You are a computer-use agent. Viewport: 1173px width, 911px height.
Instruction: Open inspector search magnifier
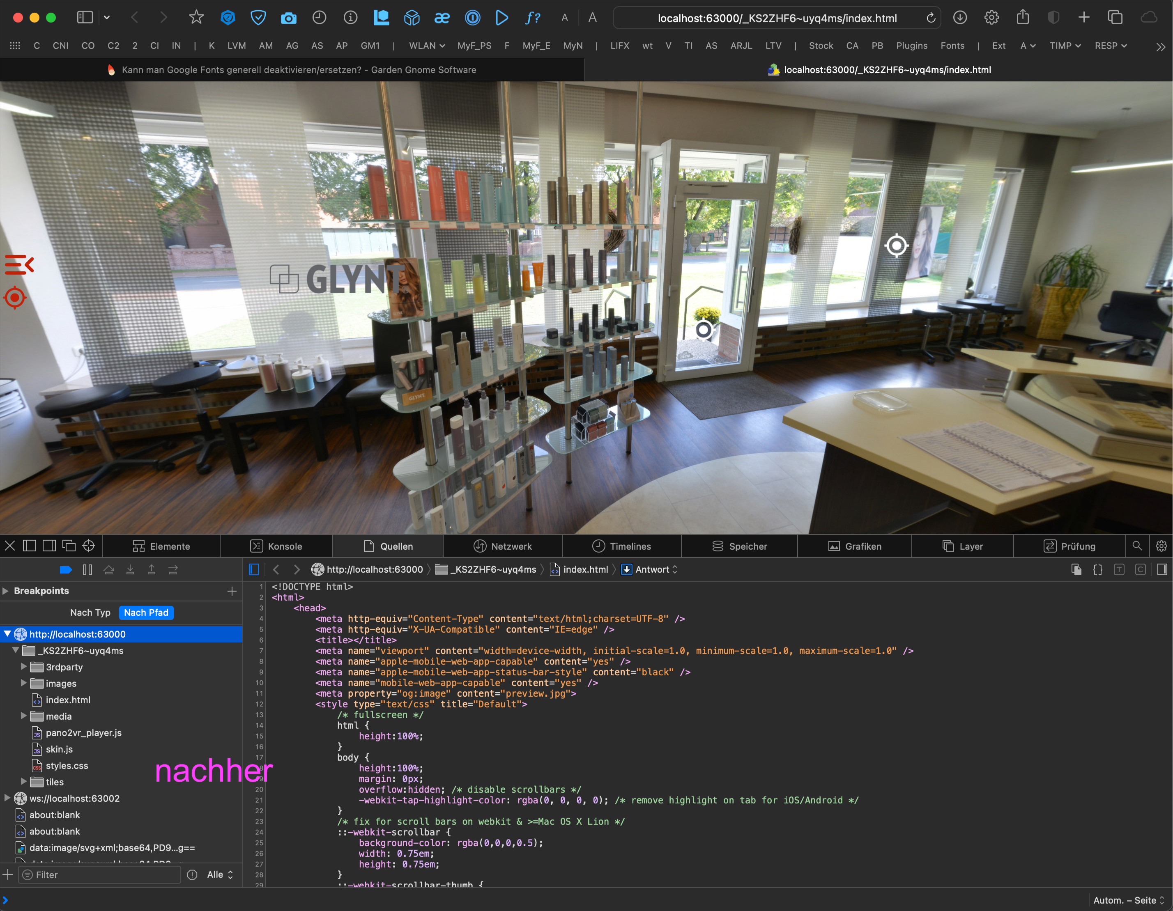pos(1137,546)
